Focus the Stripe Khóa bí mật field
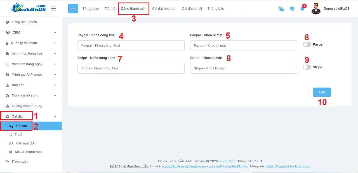 [x=244, y=68]
